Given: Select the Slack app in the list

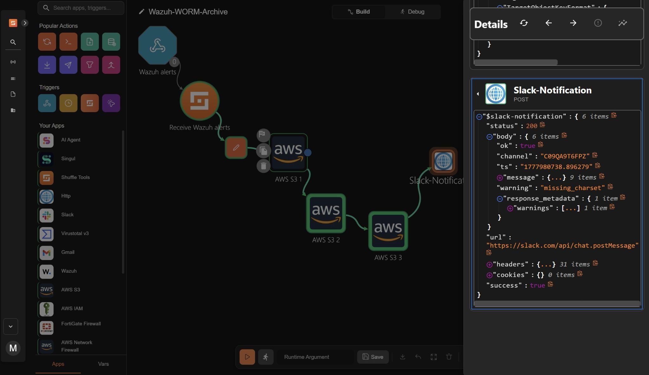Looking at the screenshot, I should click(79, 215).
